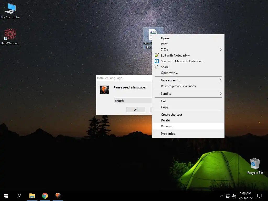Show hidden system tray icons

(x=221, y=196)
